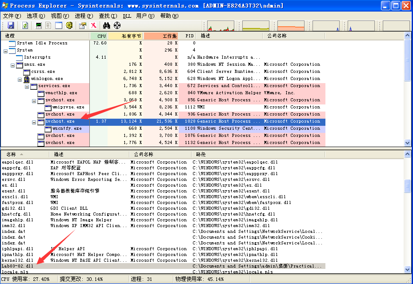413x284 pixels.
Task: Click the Refresh Now toolbar icon
Action: pyautogui.click(x=25, y=25)
